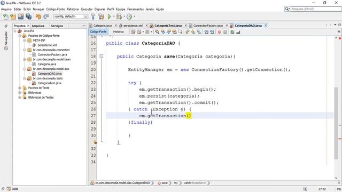Open the Depurar menu

(x=100, y=9)
